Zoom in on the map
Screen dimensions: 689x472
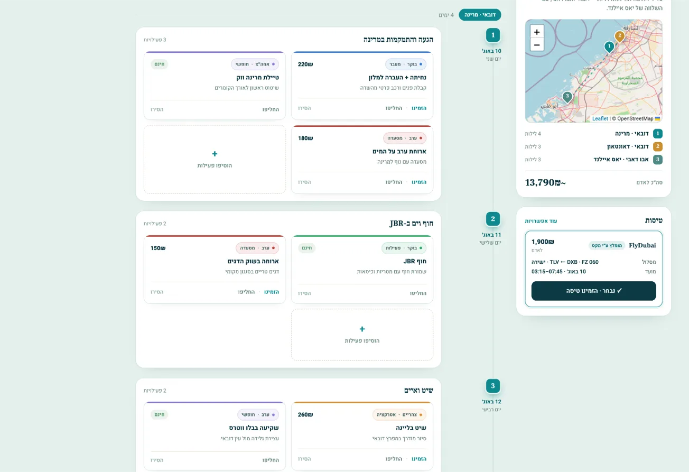537,32
